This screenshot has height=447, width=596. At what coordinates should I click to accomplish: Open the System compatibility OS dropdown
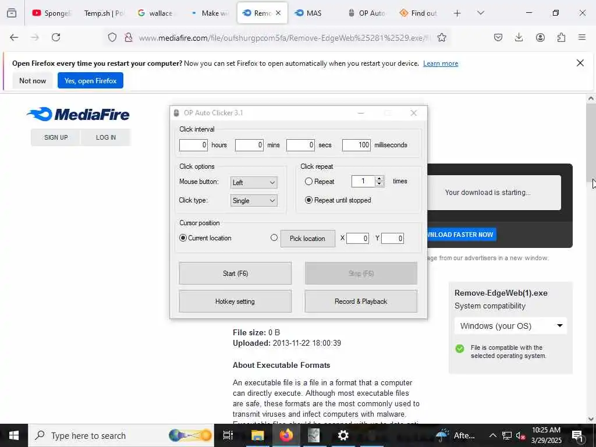tap(510, 326)
